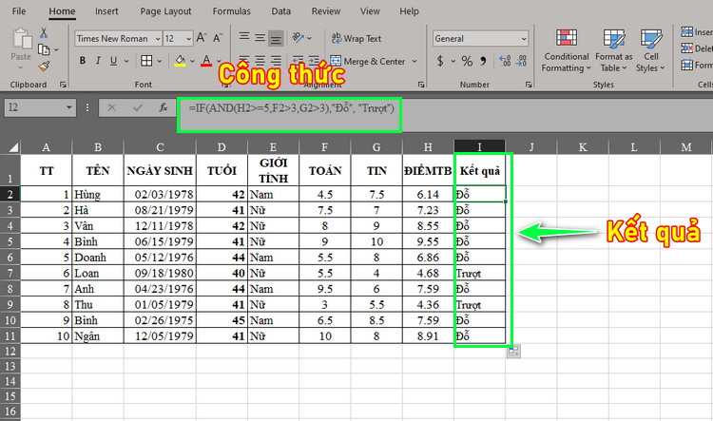The width and height of the screenshot is (713, 421).
Task: Open Number format dialog launcher
Action: [529, 85]
